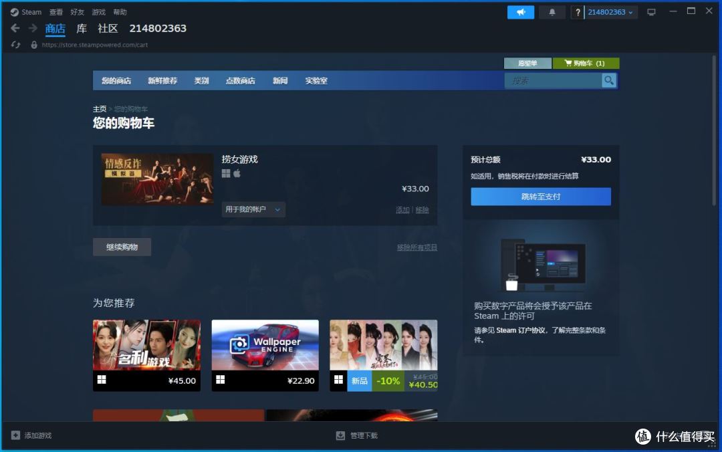The height and width of the screenshot is (452, 722).
Task: Open the 214802363 account dropdown
Action: (610, 12)
